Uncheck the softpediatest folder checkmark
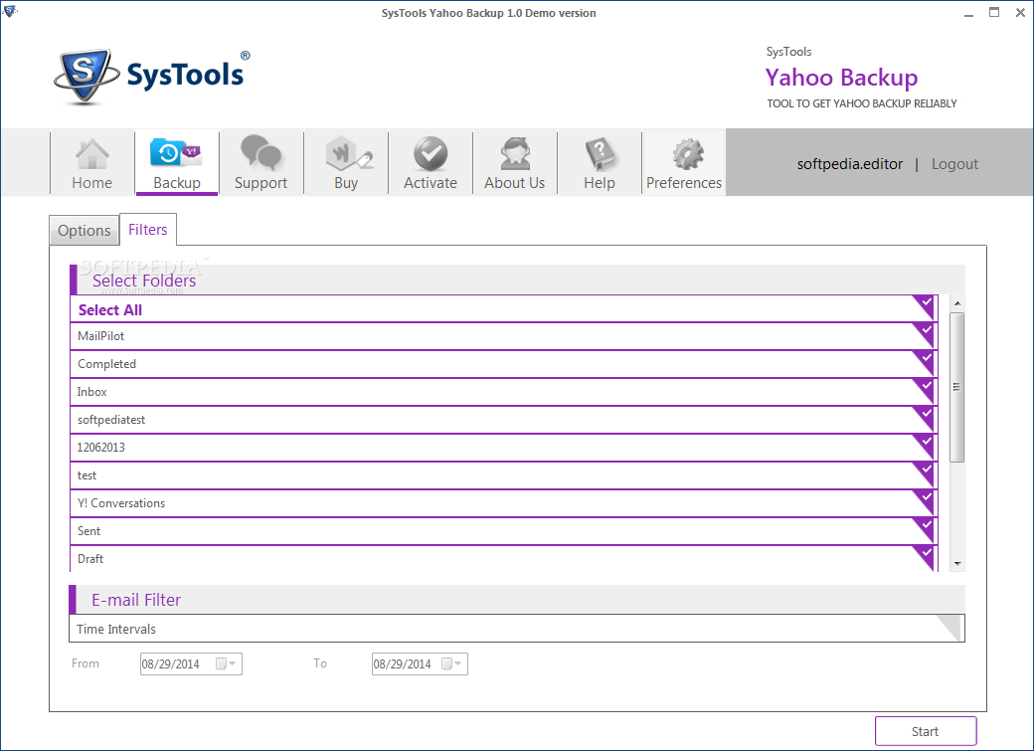 926,417
